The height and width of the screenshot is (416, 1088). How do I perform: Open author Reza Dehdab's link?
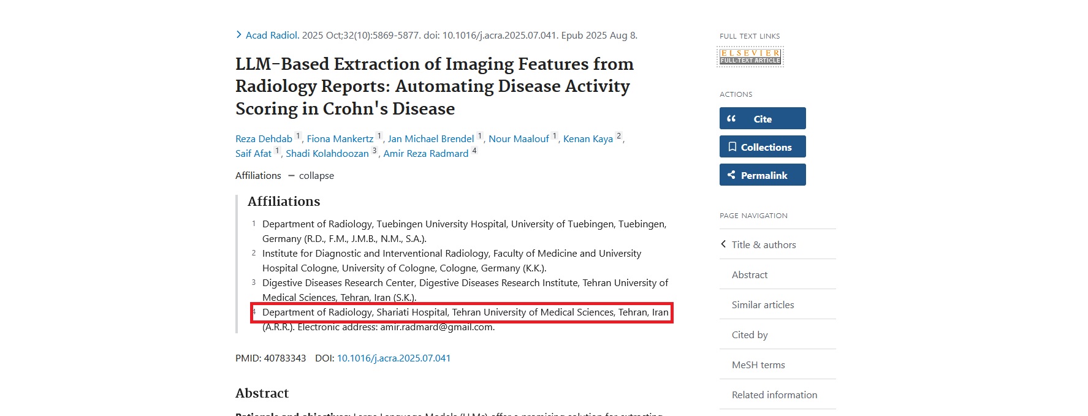coord(264,139)
